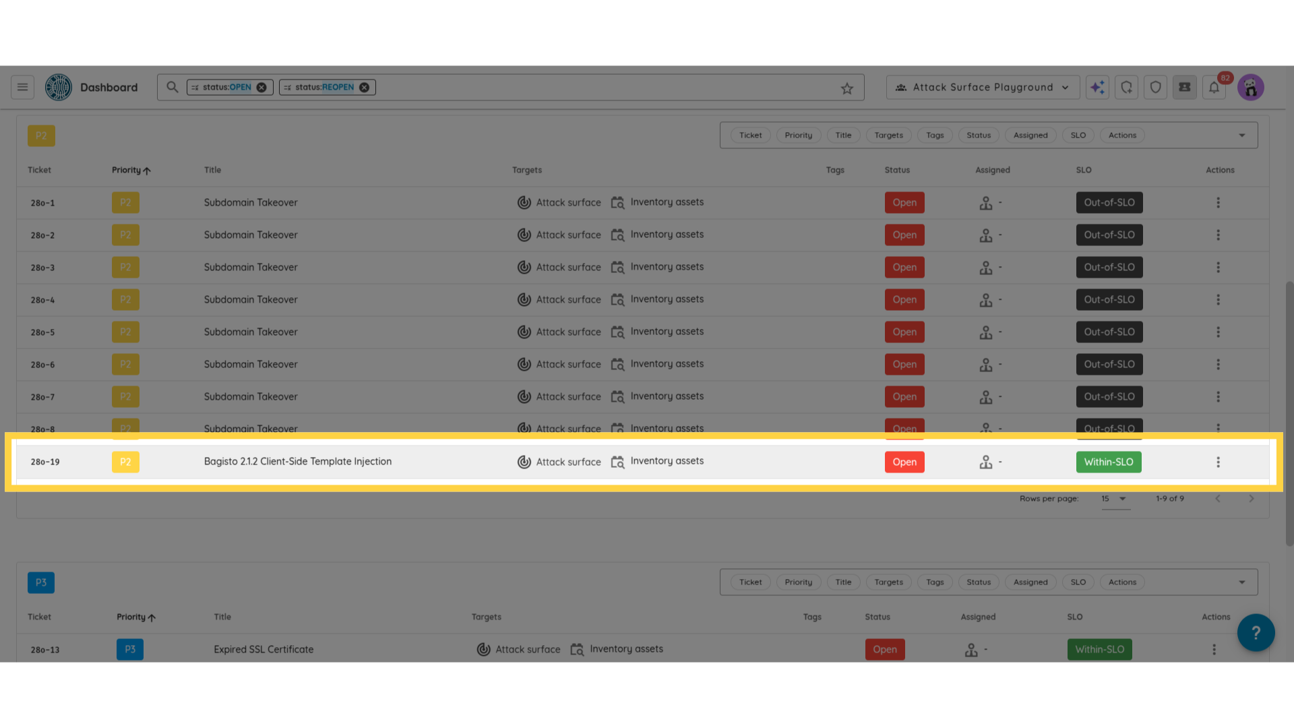The height and width of the screenshot is (728, 1294).
Task: Open the AI sparkle assistant icon
Action: point(1097,87)
